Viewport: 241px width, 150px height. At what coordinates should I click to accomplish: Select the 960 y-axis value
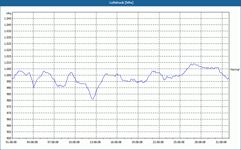(x=9, y=125)
